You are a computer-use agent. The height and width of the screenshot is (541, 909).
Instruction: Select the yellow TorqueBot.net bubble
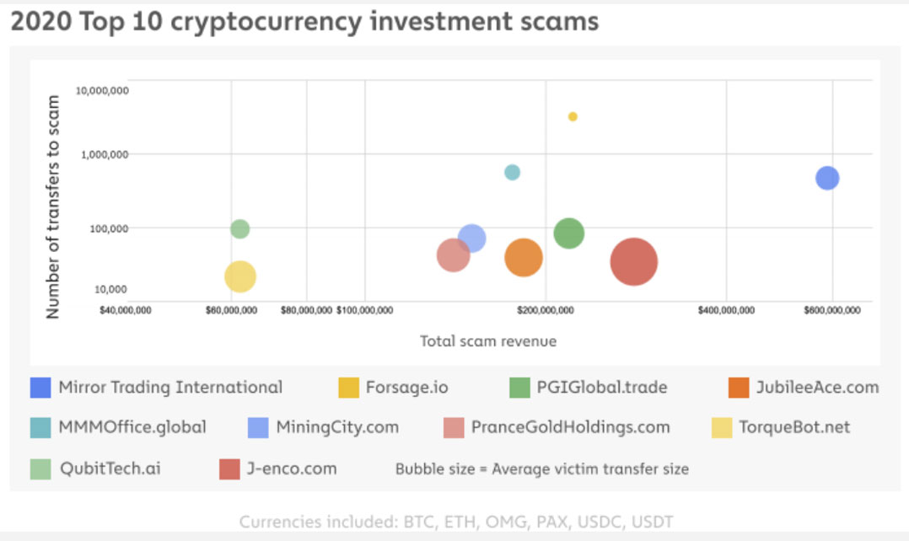point(240,276)
